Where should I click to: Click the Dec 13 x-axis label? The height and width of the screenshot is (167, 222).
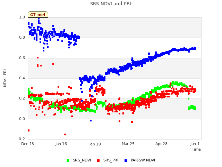pos(27,144)
